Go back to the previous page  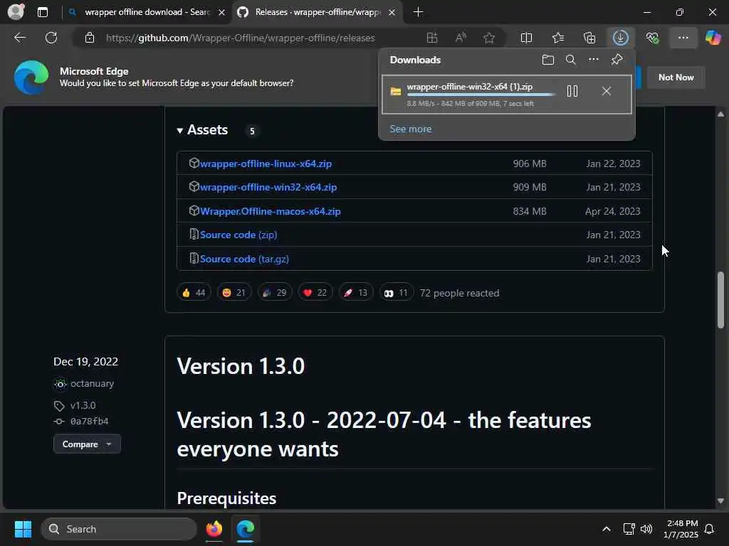(x=19, y=38)
